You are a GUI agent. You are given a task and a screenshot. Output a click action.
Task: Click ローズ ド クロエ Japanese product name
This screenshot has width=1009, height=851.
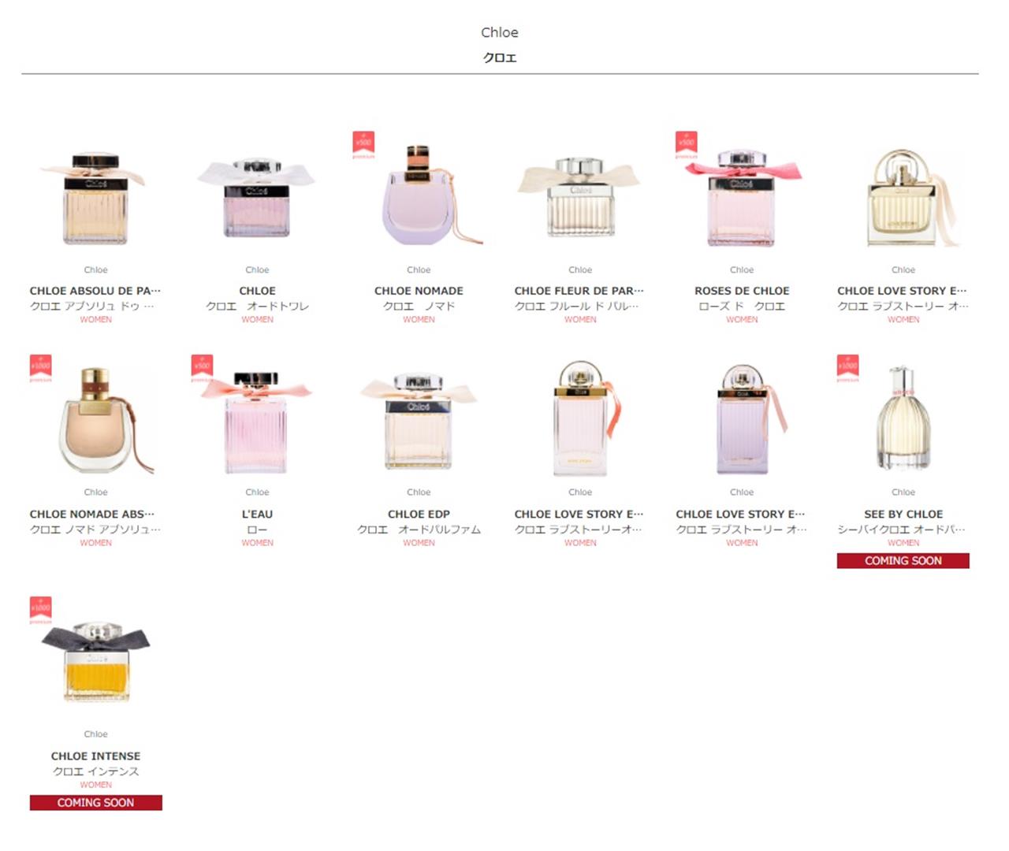(742, 306)
